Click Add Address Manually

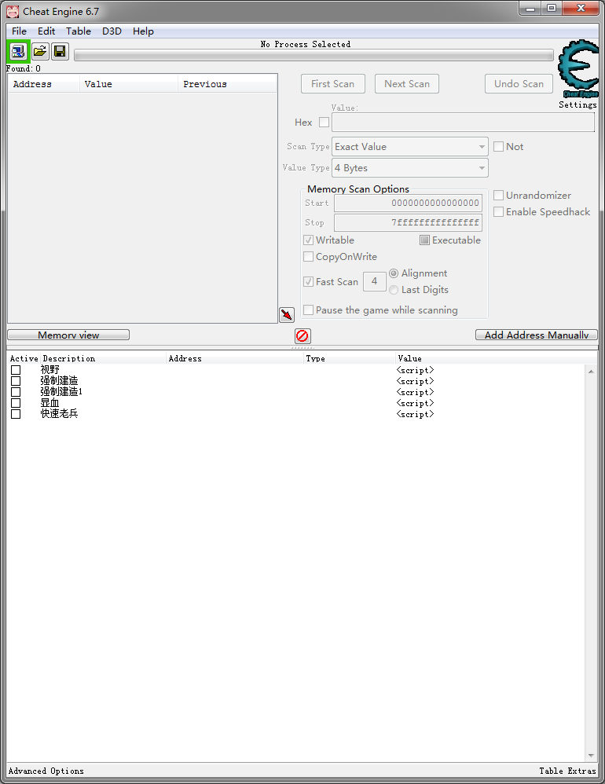pos(537,335)
